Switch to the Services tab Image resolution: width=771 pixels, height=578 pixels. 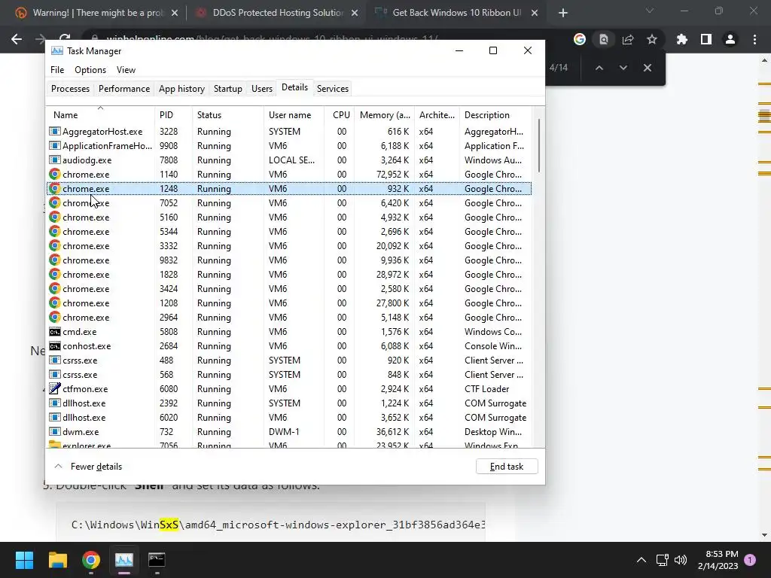332,89
